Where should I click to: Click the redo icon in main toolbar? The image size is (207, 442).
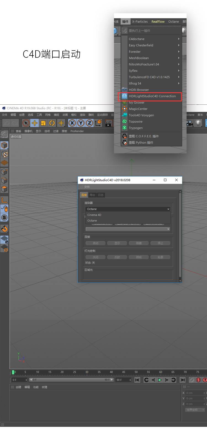(x=15, y=123)
